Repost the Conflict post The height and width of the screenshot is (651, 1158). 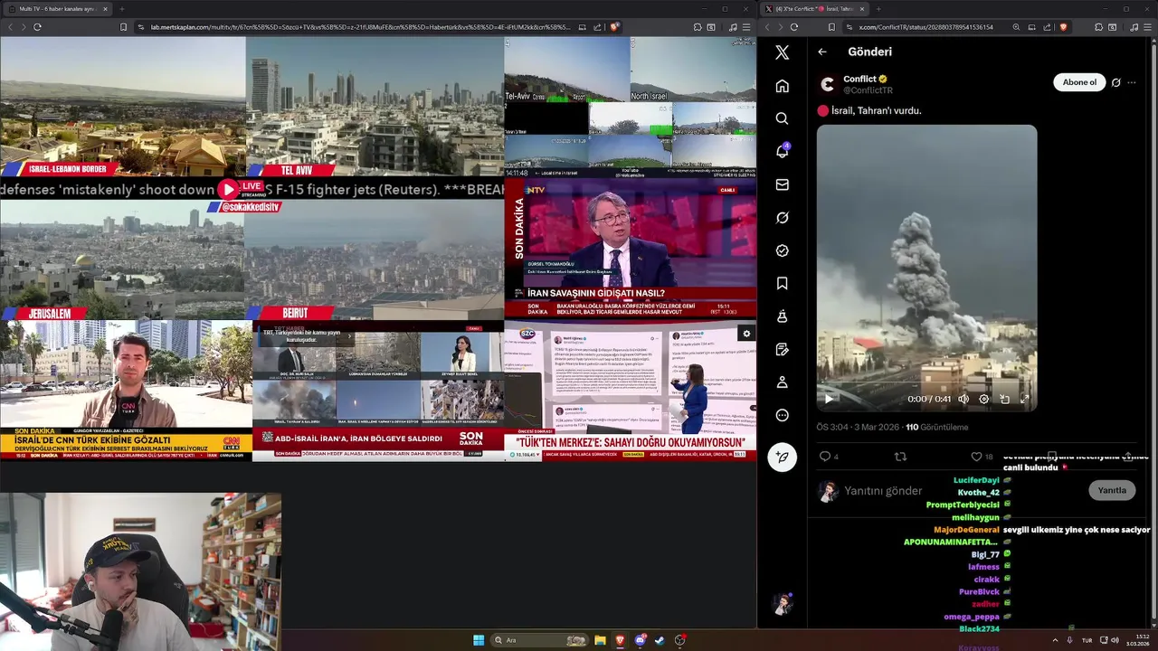900,457
